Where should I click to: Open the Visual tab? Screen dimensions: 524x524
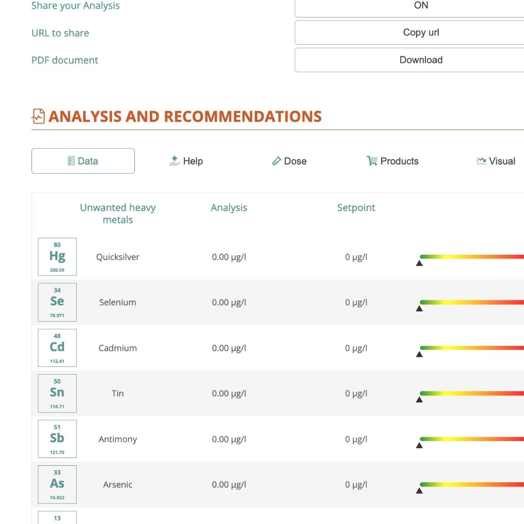click(495, 161)
